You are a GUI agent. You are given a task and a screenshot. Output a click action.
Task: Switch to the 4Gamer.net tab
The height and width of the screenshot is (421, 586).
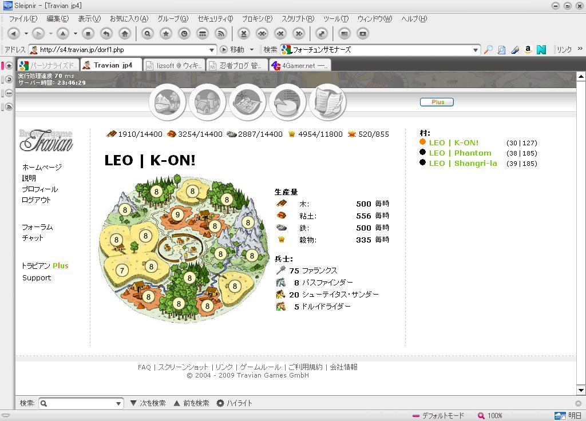300,65
